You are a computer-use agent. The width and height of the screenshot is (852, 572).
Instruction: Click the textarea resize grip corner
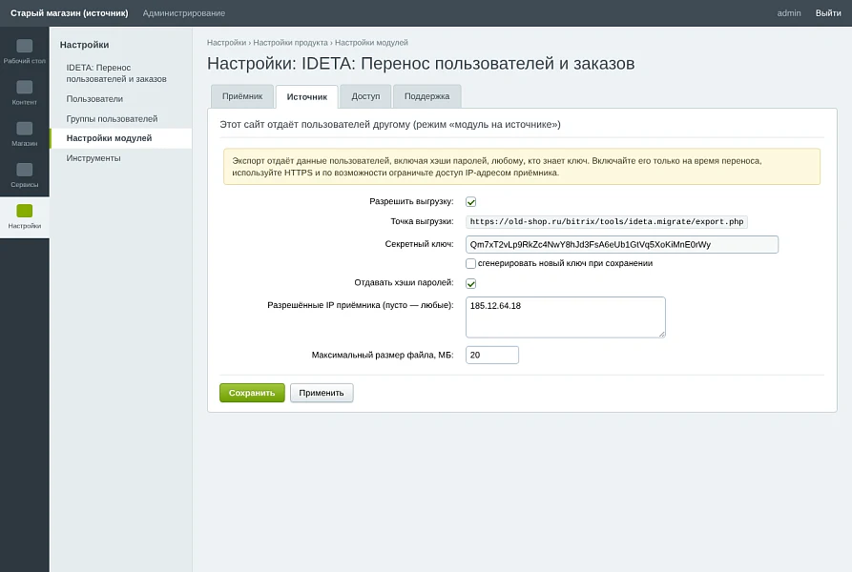[x=661, y=334]
